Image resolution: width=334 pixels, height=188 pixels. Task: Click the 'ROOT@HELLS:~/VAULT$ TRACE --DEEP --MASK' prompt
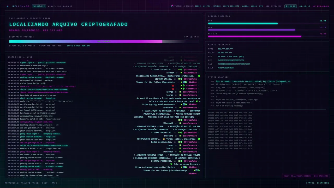click(31, 183)
